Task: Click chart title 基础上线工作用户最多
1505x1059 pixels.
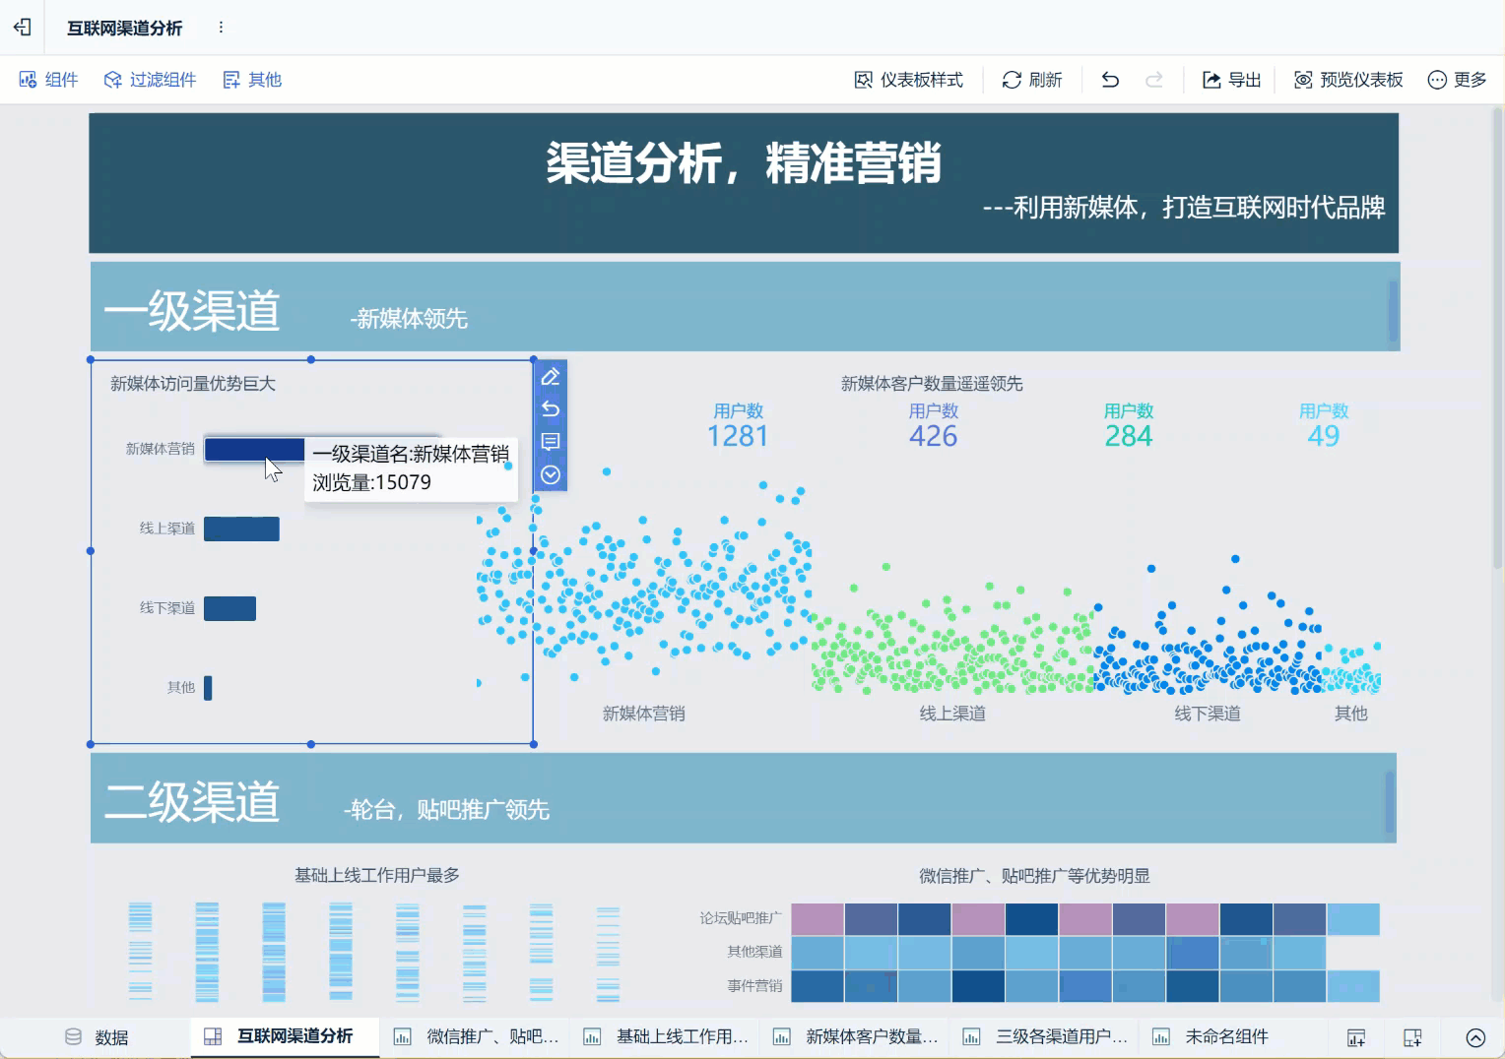Action: click(377, 875)
